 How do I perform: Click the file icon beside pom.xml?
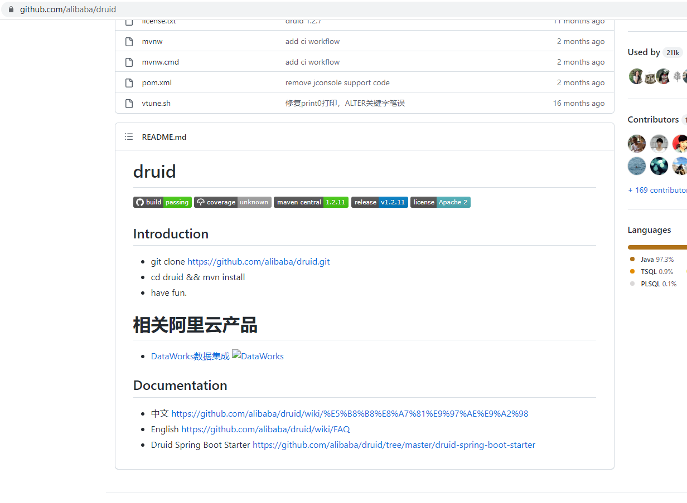129,83
